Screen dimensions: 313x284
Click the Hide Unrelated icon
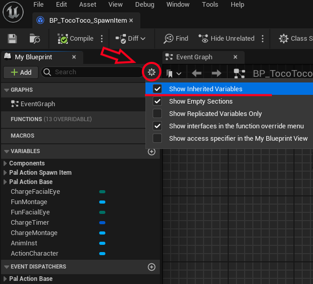click(x=204, y=39)
